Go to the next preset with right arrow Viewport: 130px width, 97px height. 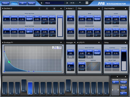tap(67, 3)
